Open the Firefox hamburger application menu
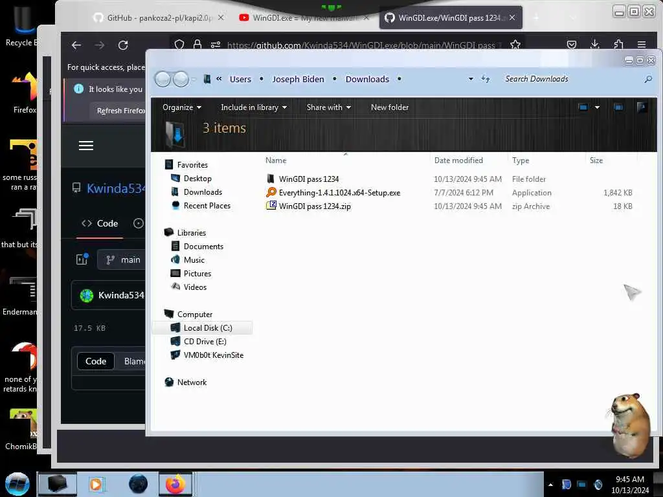This screenshot has height=497, width=663. [x=642, y=45]
